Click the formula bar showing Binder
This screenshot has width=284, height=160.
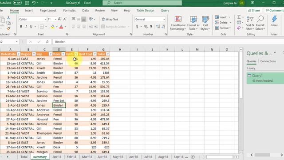[x=169, y=42]
